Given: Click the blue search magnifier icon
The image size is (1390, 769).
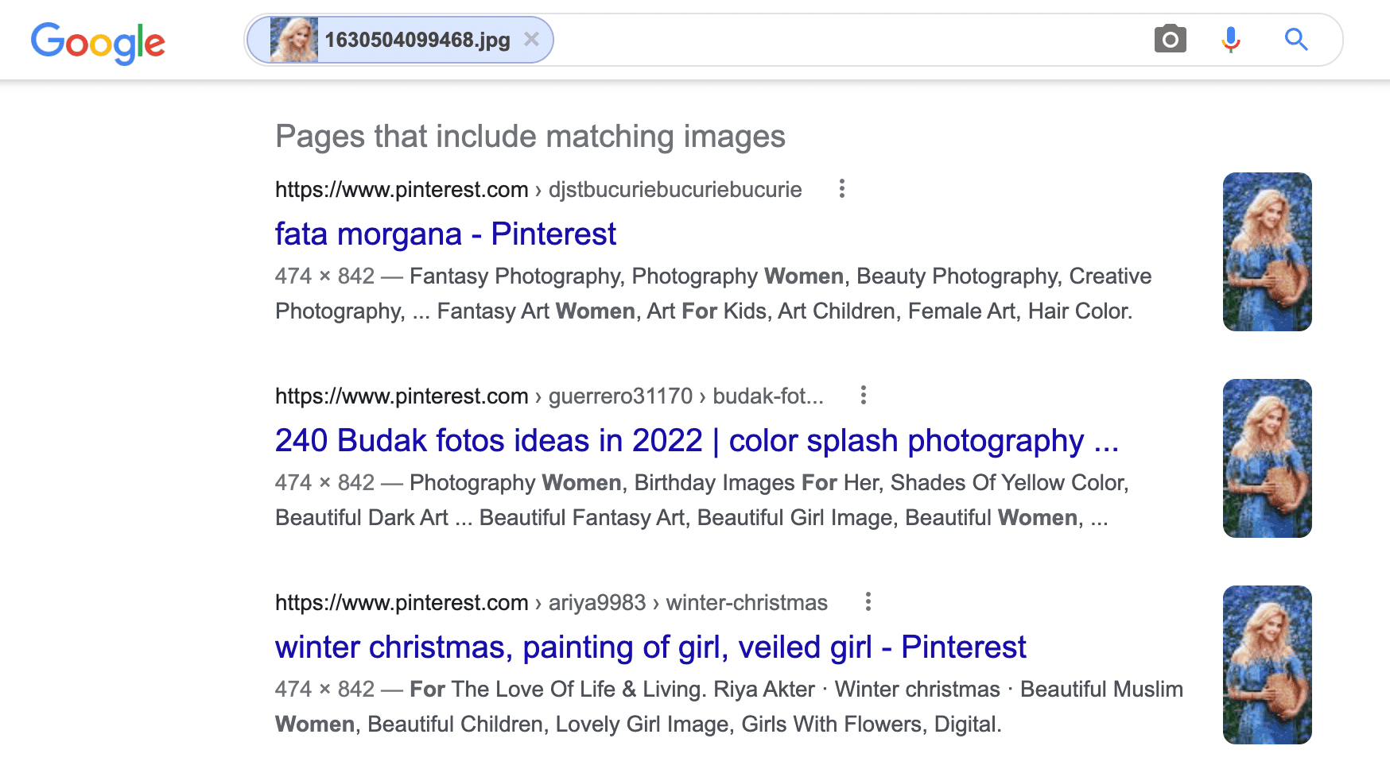Looking at the screenshot, I should click(x=1296, y=39).
